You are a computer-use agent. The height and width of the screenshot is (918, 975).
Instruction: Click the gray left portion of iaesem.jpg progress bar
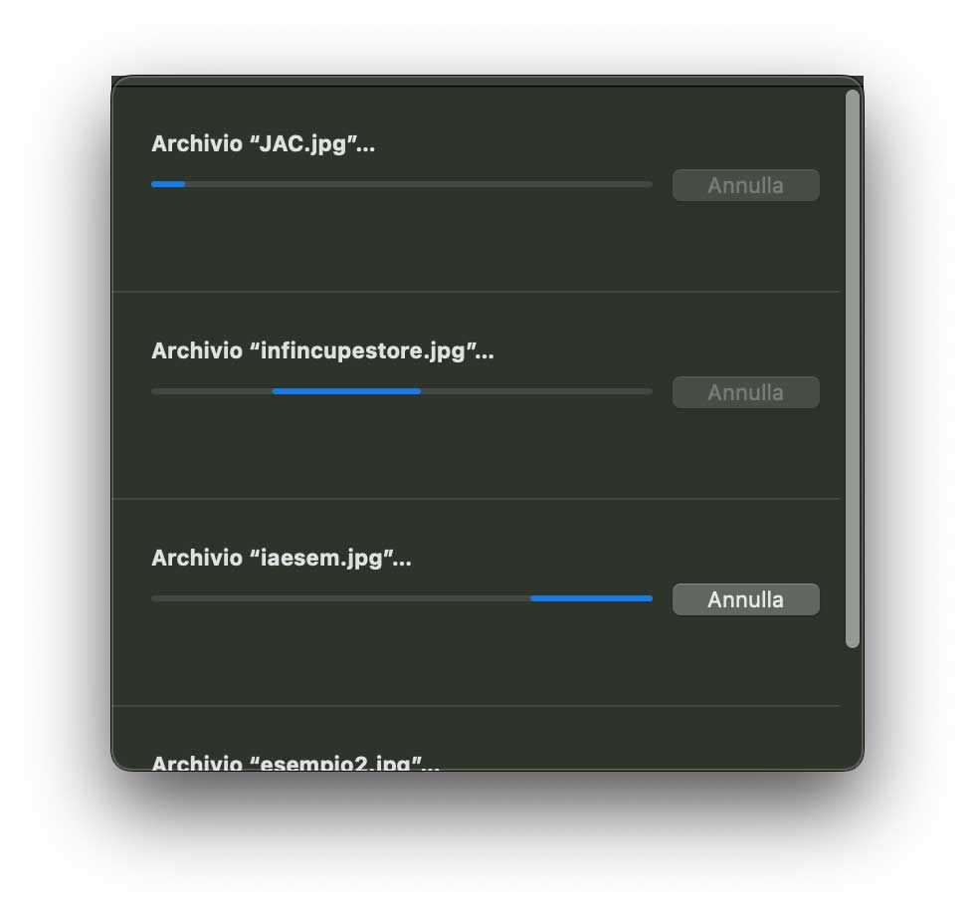[340, 598]
